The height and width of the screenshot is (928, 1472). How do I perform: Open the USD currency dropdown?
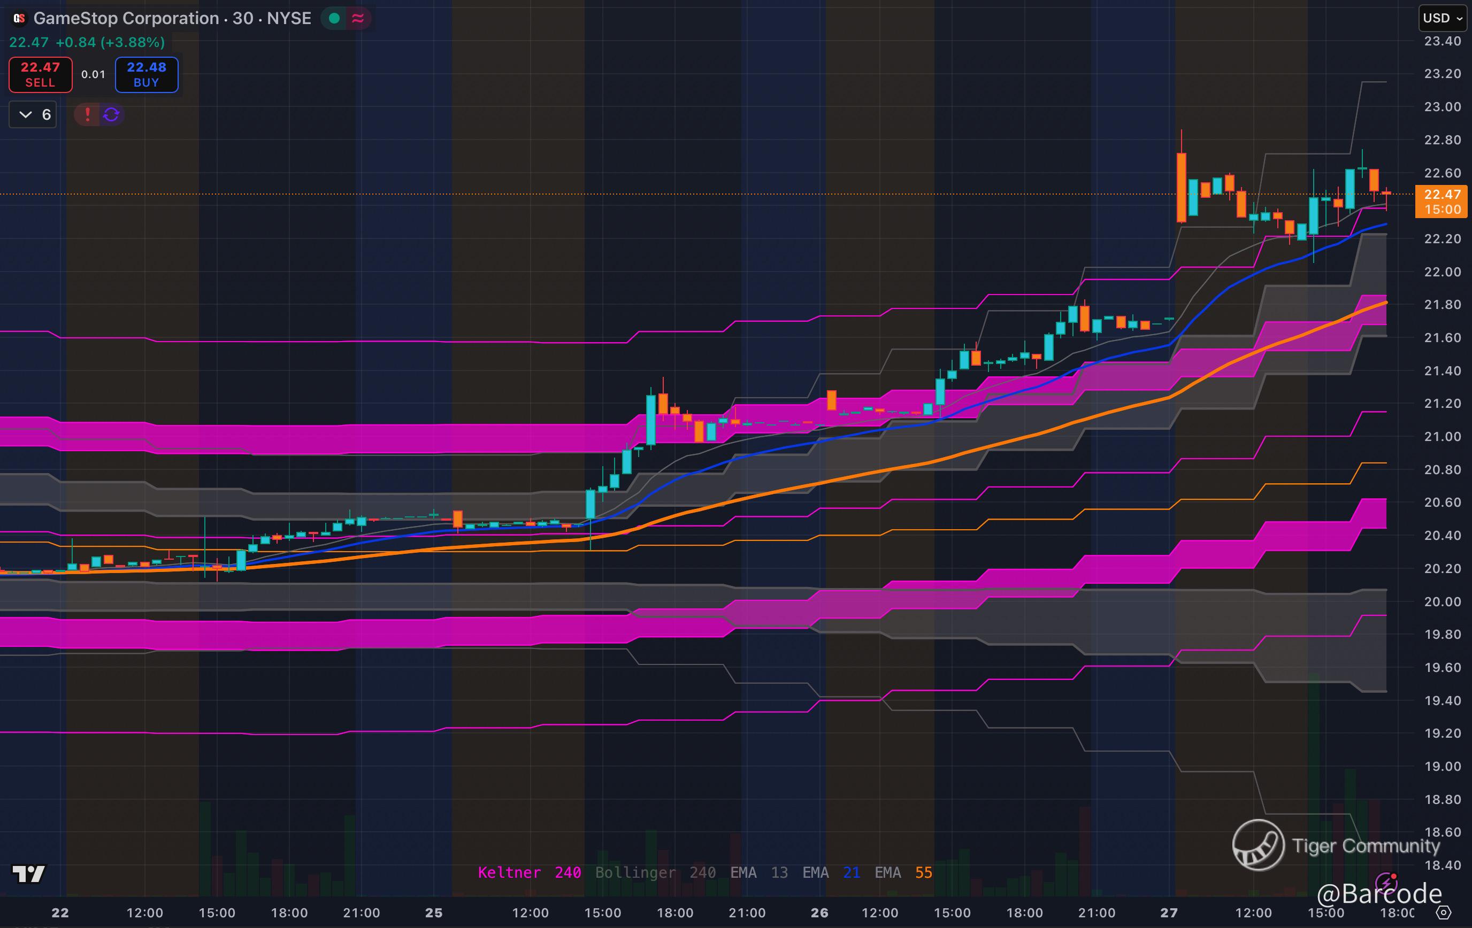pyautogui.click(x=1442, y=18)
